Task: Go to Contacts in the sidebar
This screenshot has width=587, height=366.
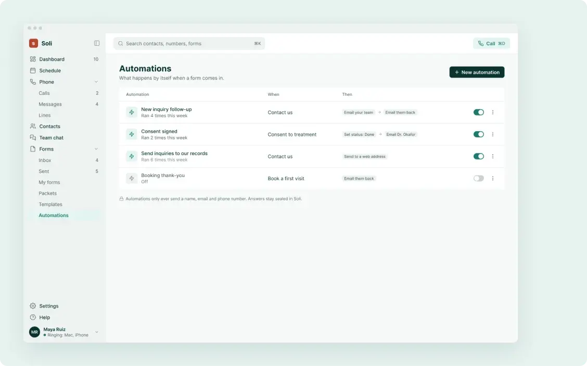Action: [x=65, y=126]
